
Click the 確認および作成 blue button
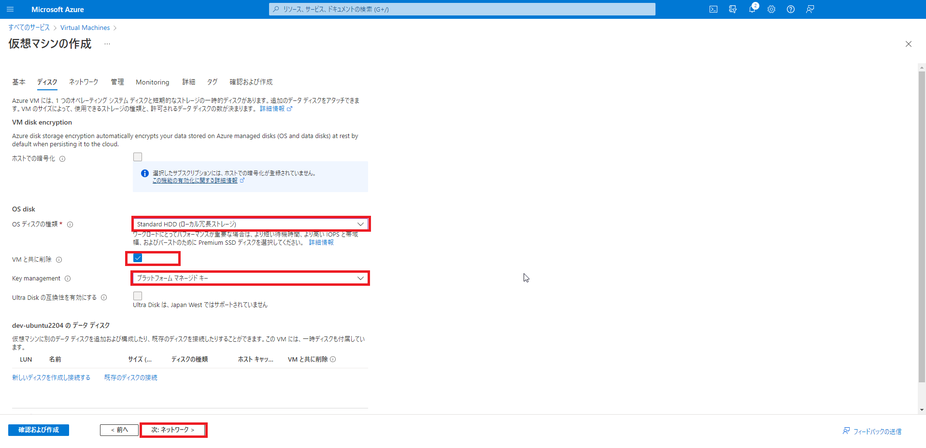pyautogui.click(x=39, y=430)
